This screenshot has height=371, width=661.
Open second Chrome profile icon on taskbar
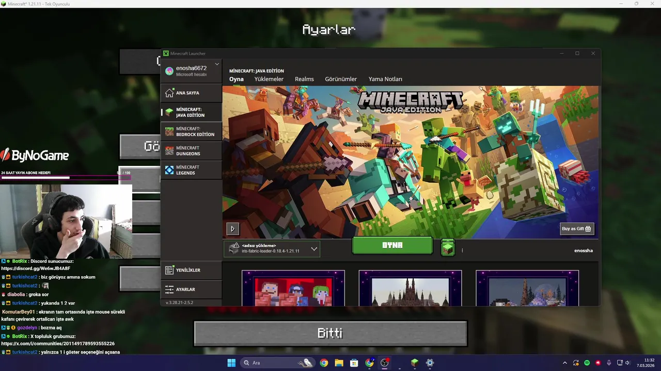[x=369, y=363]
